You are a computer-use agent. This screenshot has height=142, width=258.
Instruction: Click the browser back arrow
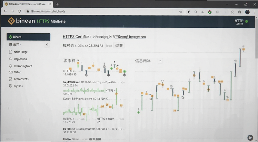click(5, 11)
